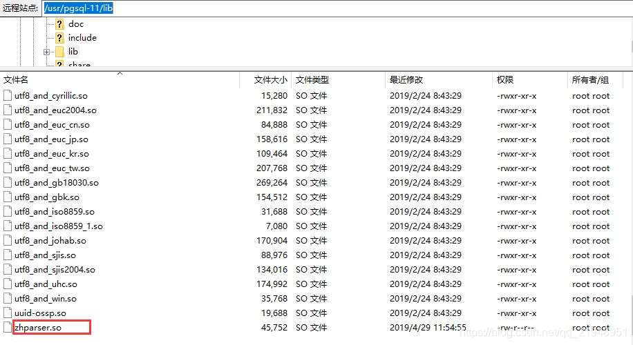
Task: Click file icon of utf8_and_euc2004.so
Action: coord(8,110)
